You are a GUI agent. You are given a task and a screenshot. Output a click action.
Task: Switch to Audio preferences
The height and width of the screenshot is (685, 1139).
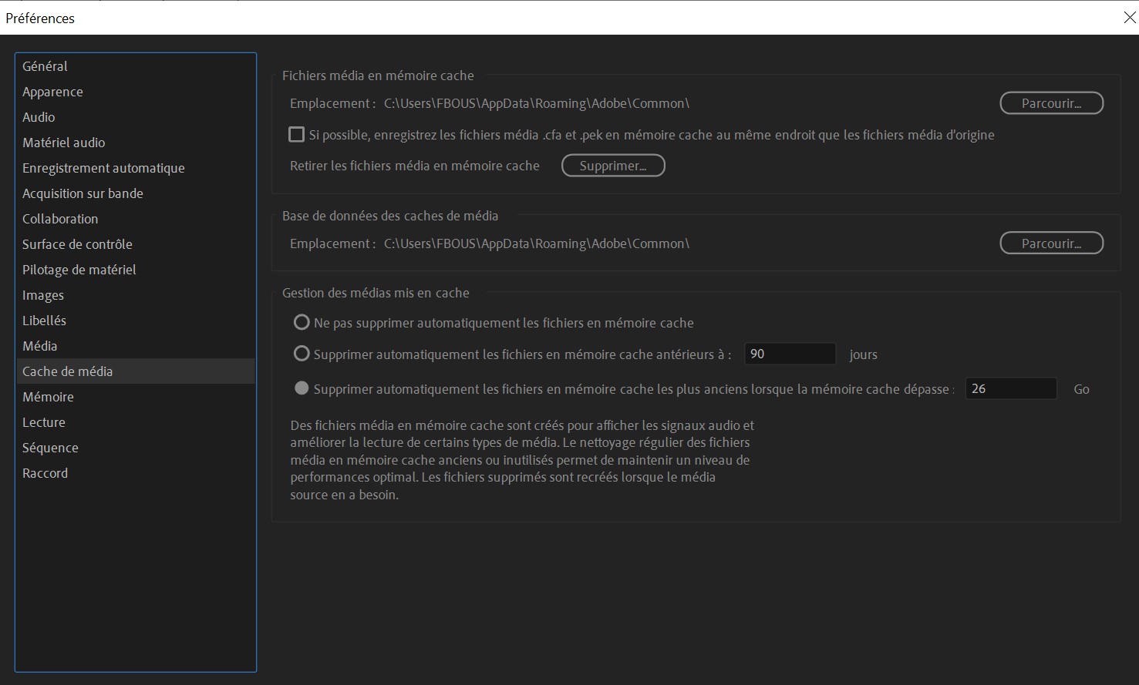(x=39, y=117)
